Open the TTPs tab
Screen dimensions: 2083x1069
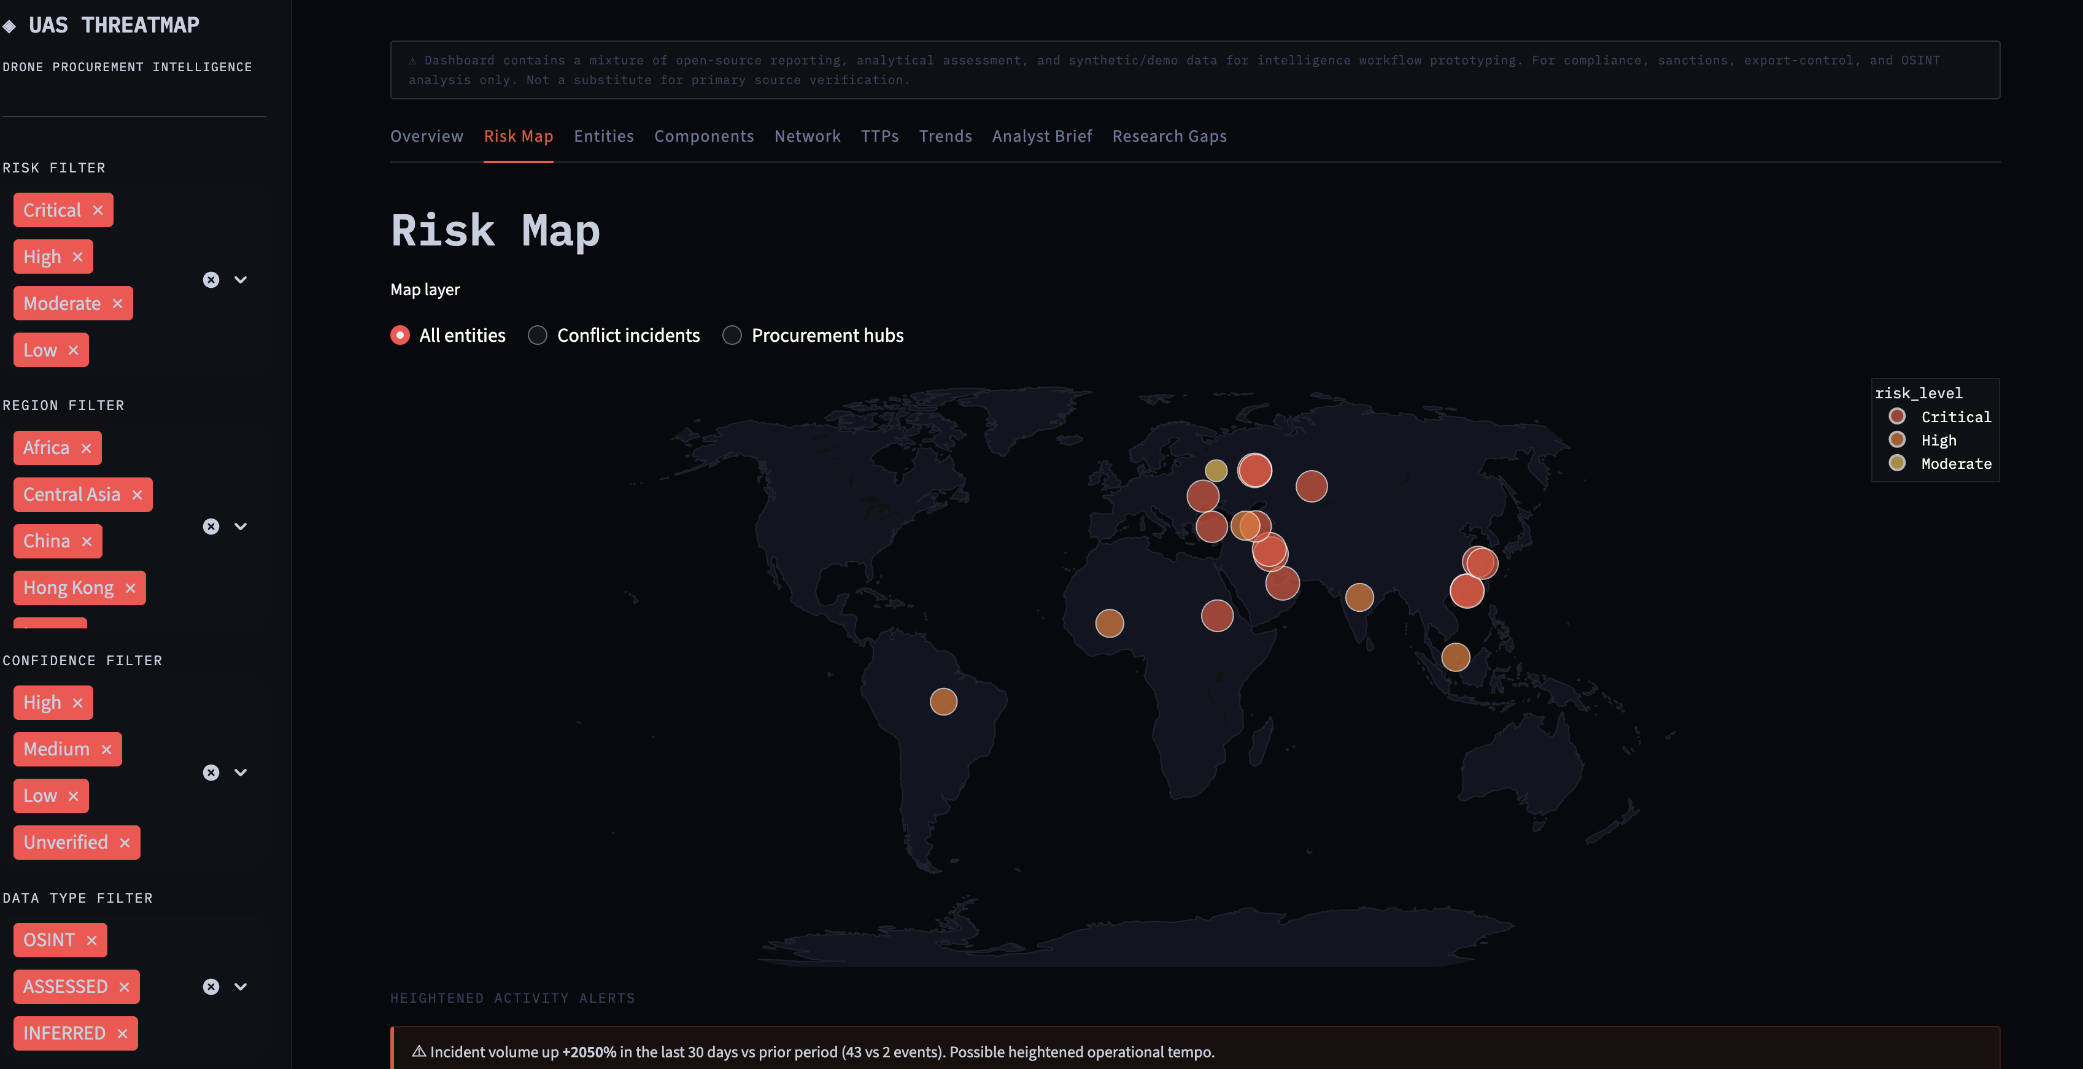(879, 137)
